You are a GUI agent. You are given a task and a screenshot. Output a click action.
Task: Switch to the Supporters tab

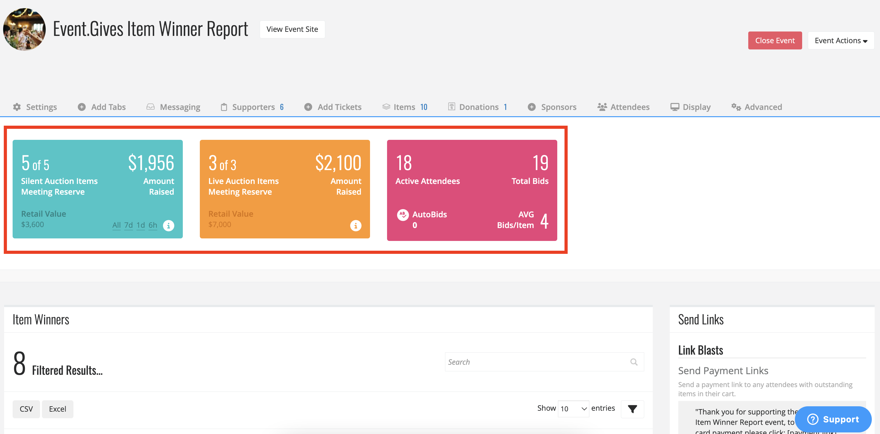tap(252, 107)
